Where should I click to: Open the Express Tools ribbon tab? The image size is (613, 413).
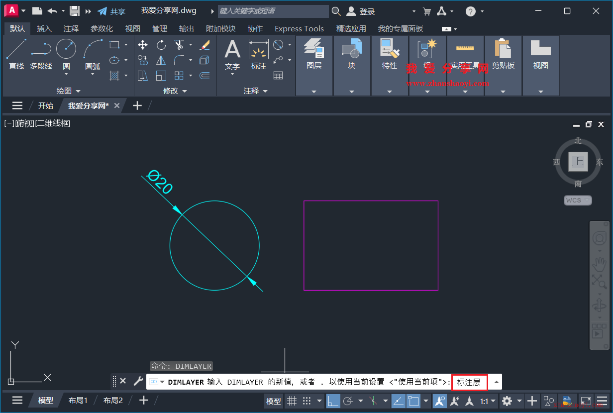pos(299,28)
